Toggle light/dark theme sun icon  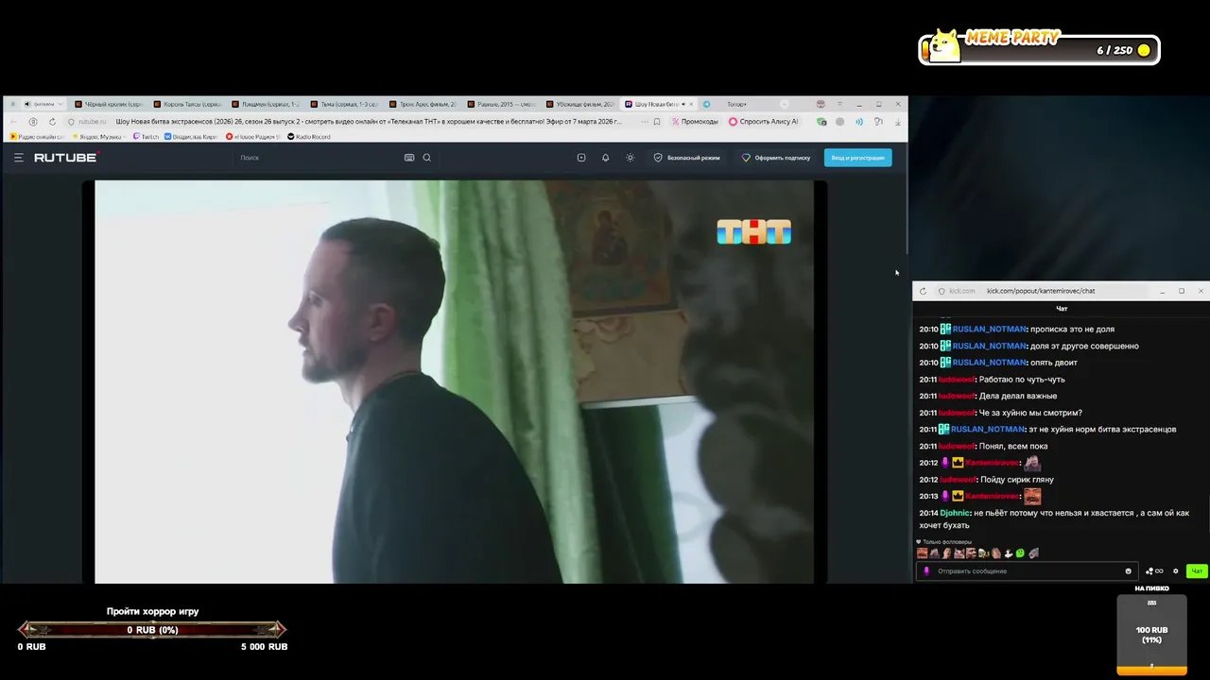[x=631, y=158]
